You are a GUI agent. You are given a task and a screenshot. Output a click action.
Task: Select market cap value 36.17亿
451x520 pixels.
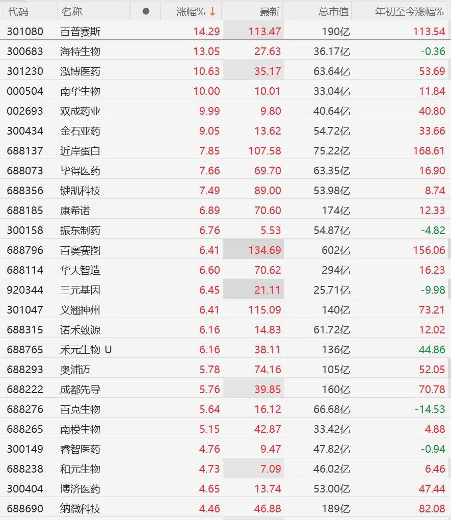(332, 51)
